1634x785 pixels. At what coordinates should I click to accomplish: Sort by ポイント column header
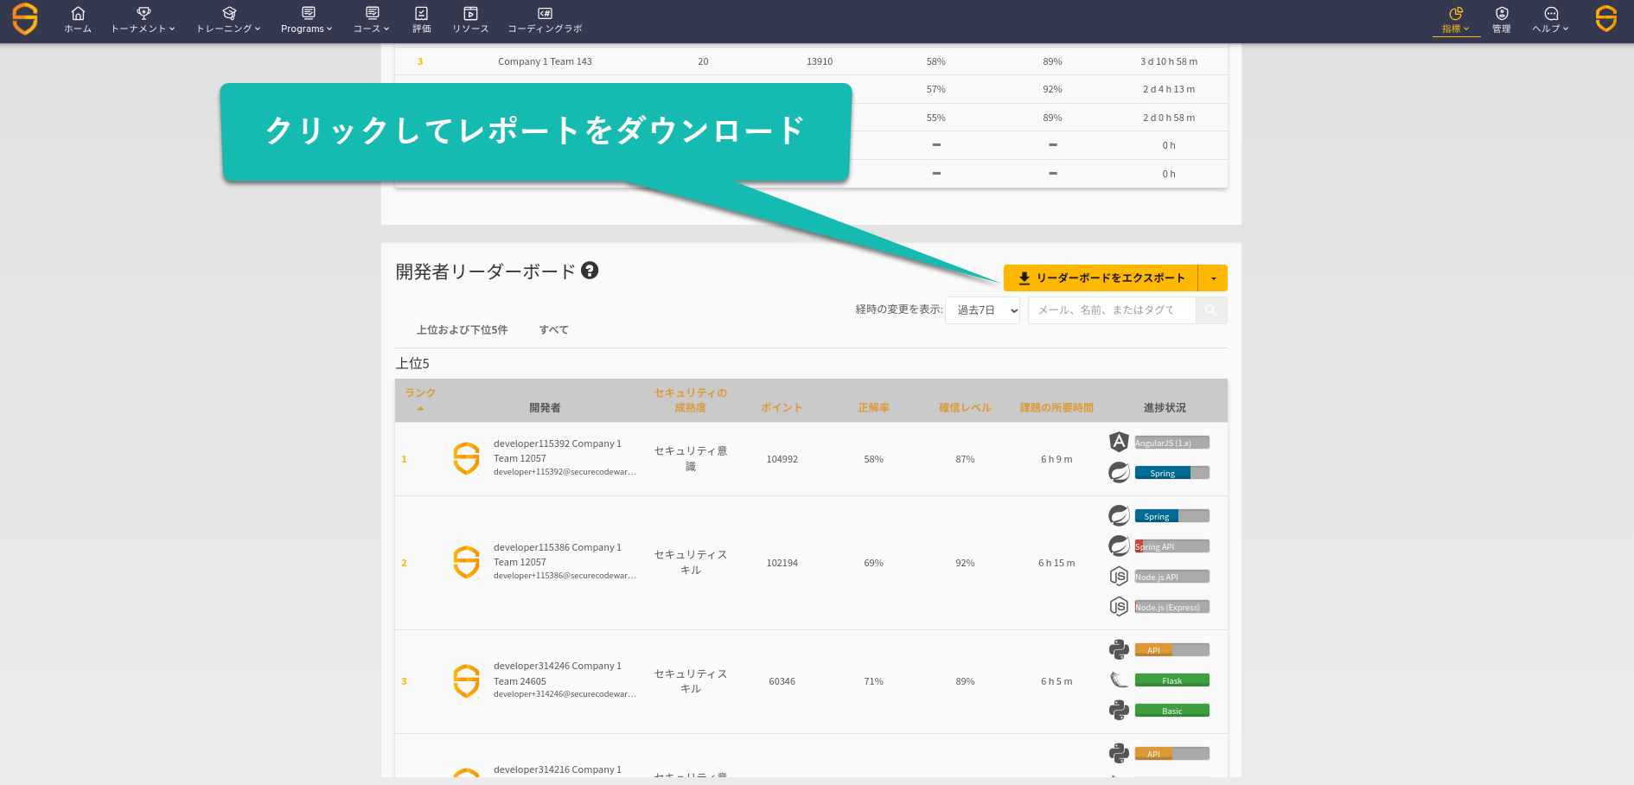(x=782, y=408)
